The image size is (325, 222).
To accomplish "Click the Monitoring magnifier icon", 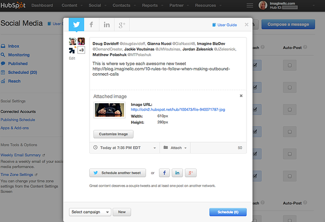I will click(3, 55).
